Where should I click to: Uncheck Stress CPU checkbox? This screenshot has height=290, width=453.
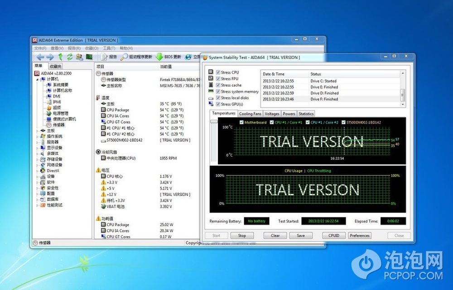[218, 72]
